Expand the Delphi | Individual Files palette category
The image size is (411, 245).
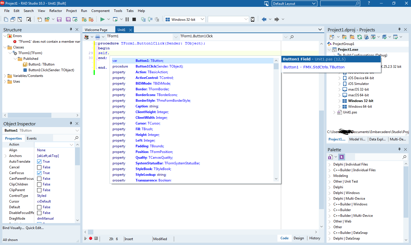point(329,164)
